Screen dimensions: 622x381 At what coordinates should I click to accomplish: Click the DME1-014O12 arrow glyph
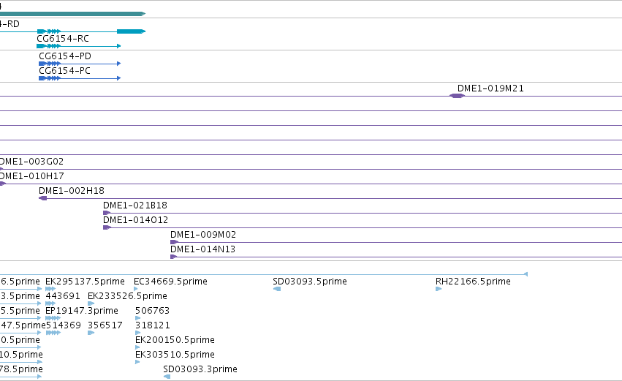point(107,227)
